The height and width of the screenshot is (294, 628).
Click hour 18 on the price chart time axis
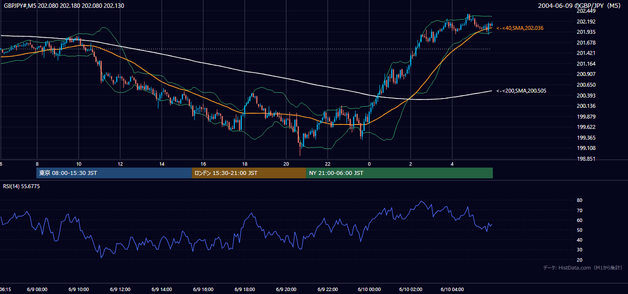coord(245,164)
